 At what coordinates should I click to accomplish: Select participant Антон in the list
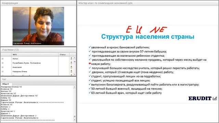tap(15, 59)
